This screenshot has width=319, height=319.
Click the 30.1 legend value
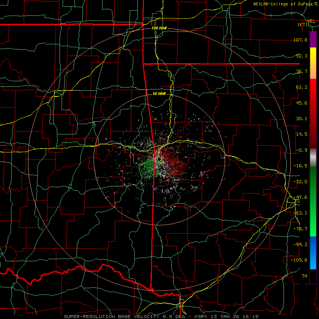[x=302, y=119]
